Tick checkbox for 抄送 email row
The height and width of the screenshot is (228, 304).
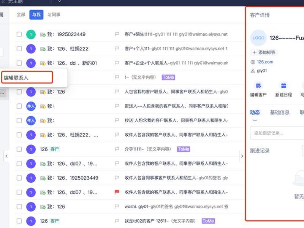19,120
